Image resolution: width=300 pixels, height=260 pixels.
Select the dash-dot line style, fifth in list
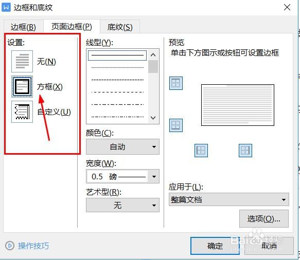[117, 104]
